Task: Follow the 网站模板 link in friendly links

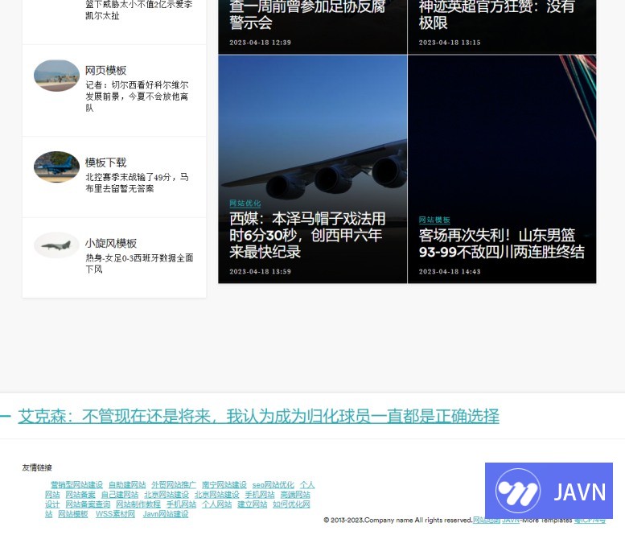Action: tap(73, 514)
